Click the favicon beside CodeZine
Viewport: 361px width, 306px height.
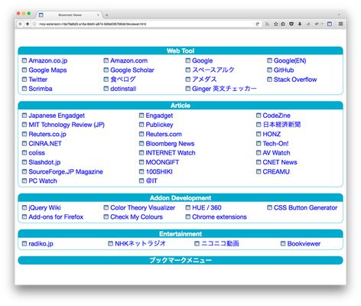tap(259, 116)
